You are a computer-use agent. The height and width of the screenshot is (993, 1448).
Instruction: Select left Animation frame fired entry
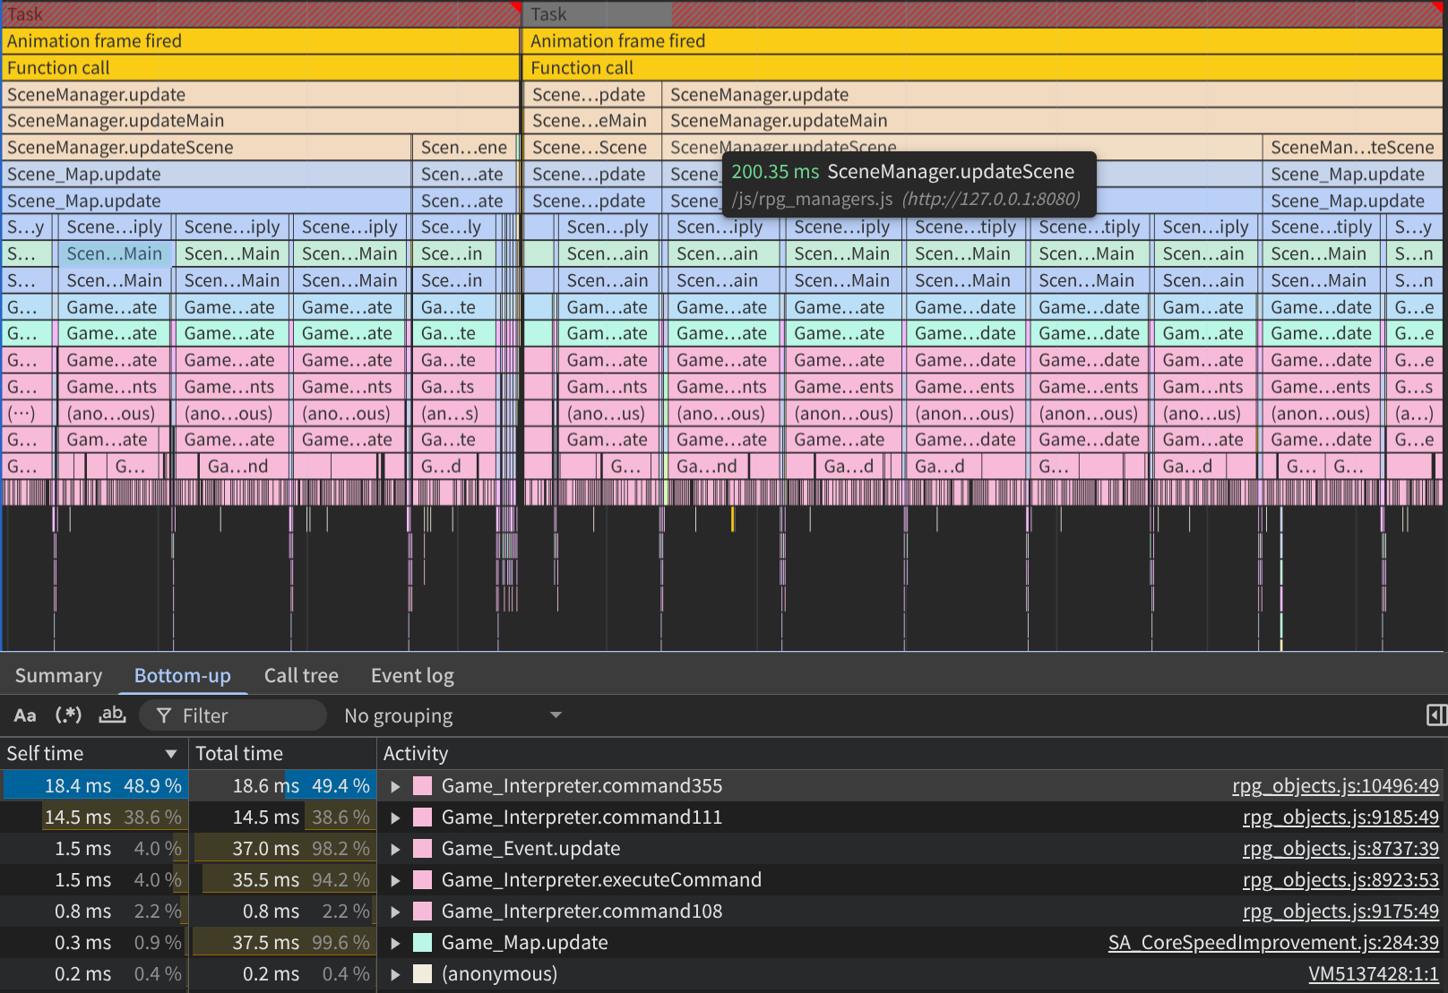coord(261,41)
